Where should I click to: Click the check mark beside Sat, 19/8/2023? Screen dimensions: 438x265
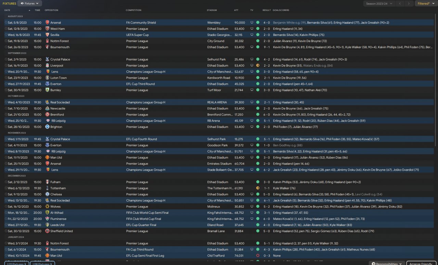6,41
